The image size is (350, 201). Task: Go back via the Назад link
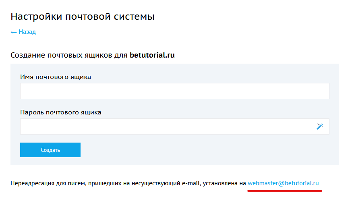coord(27,32)
